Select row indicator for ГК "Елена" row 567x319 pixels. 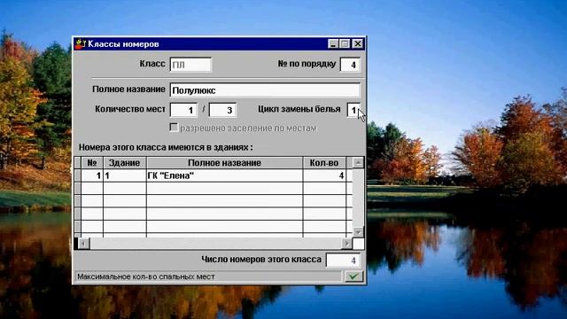tap(77, 175)
